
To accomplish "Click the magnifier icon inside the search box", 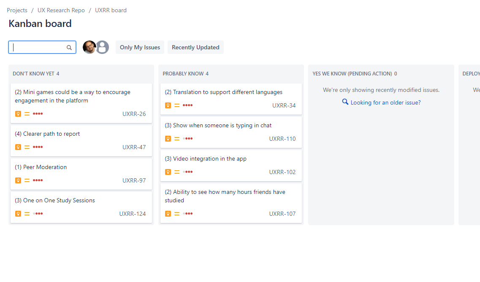I will pos(69,47).
